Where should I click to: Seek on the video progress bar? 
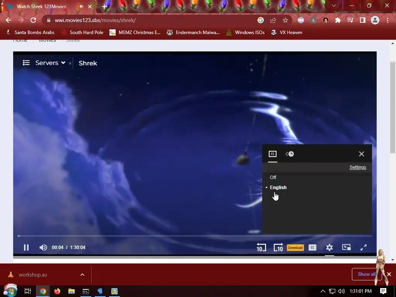[195, 236]
